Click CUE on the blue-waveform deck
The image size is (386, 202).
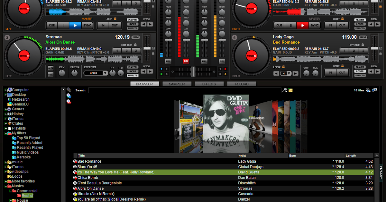[52, 25]
